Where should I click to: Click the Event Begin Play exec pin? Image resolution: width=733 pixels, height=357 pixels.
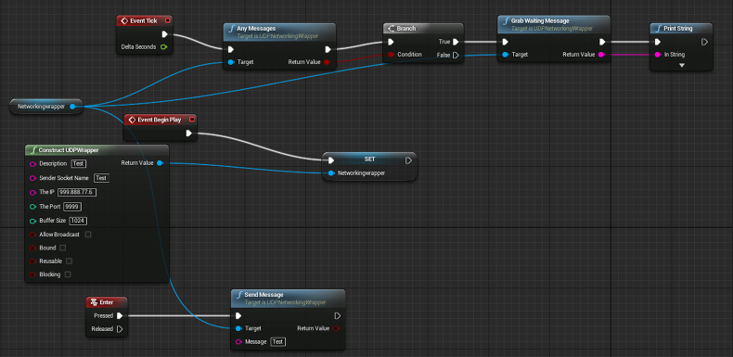pos(189,134)
